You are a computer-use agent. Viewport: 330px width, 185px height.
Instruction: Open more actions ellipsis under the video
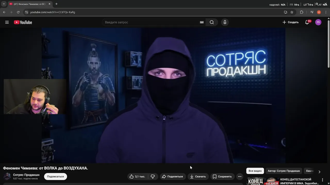point(240,177)
